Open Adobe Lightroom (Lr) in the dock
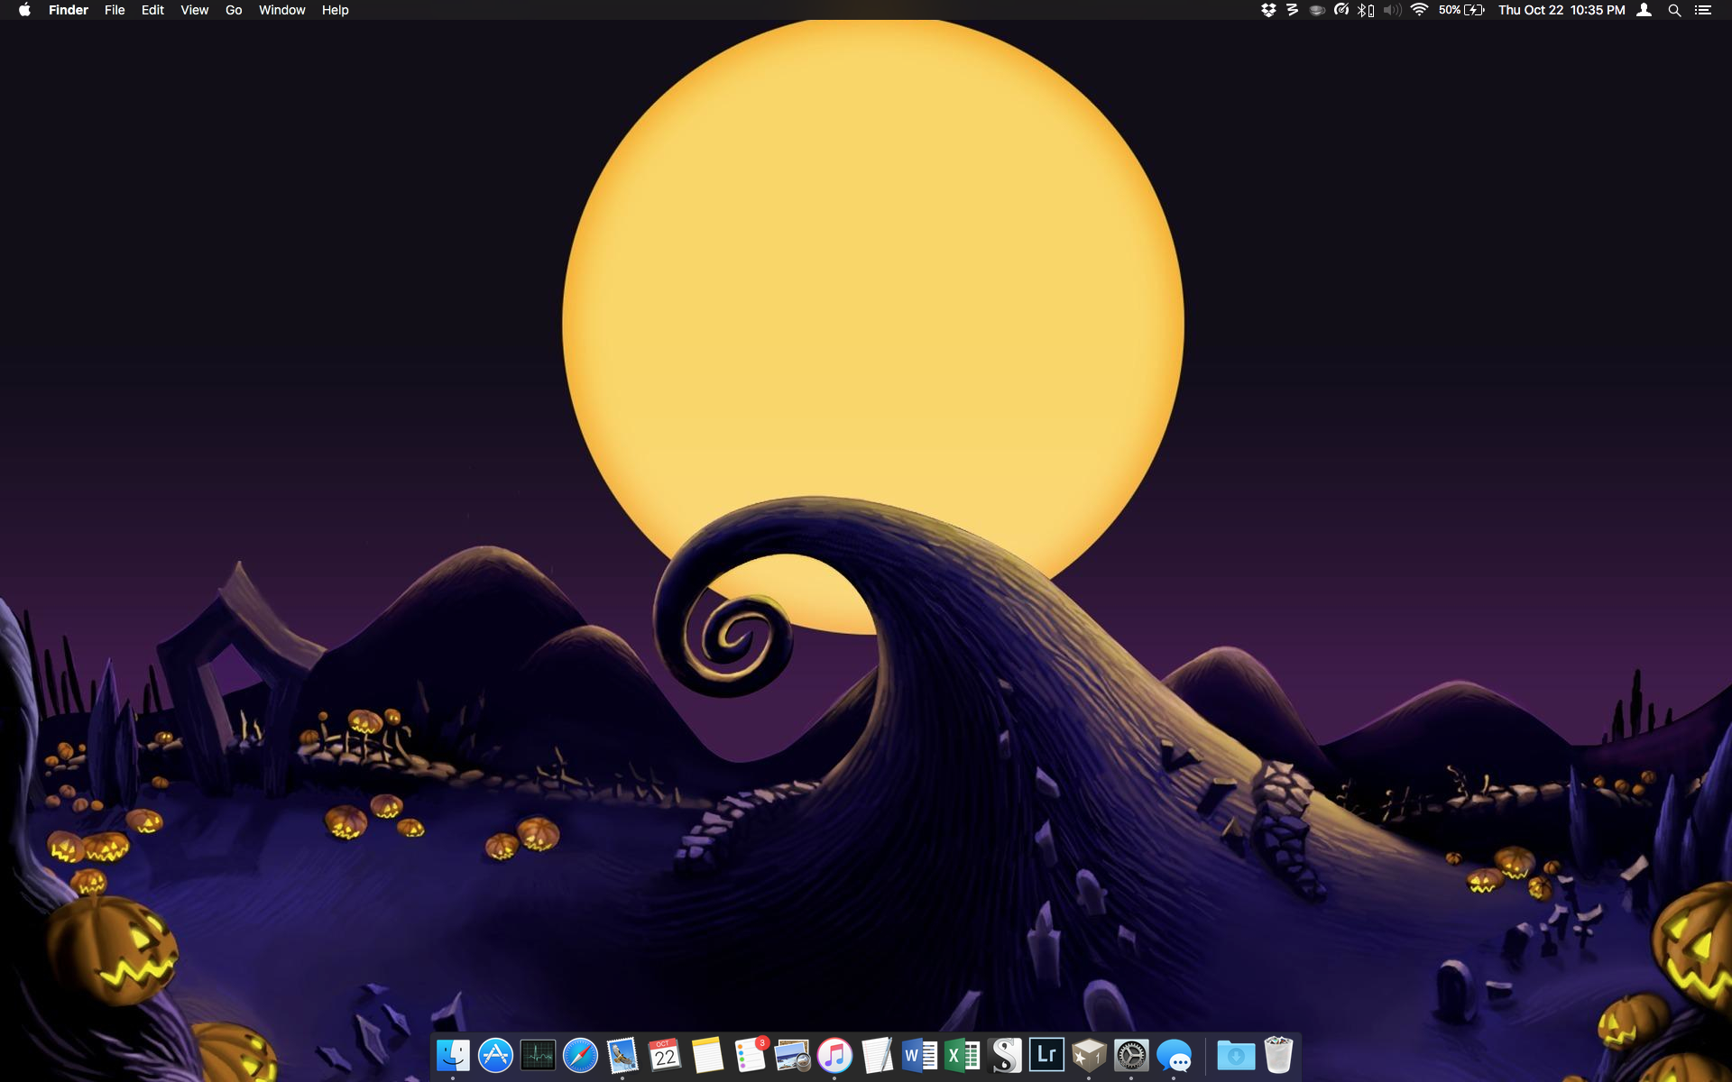 1046,1055
